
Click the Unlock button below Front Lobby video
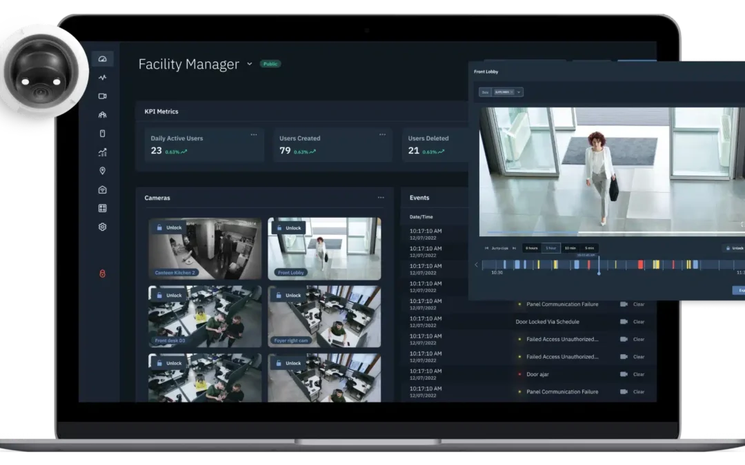[735, 248]
